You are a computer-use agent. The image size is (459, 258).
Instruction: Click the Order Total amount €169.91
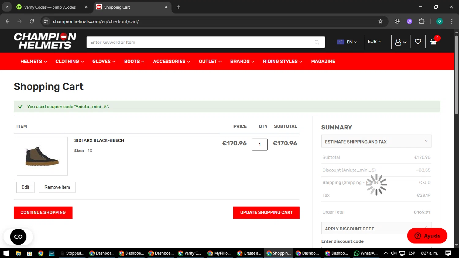tap(422, 212)
